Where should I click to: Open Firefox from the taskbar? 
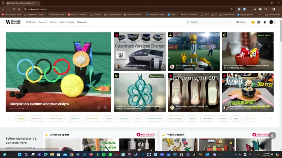[91, 154]
